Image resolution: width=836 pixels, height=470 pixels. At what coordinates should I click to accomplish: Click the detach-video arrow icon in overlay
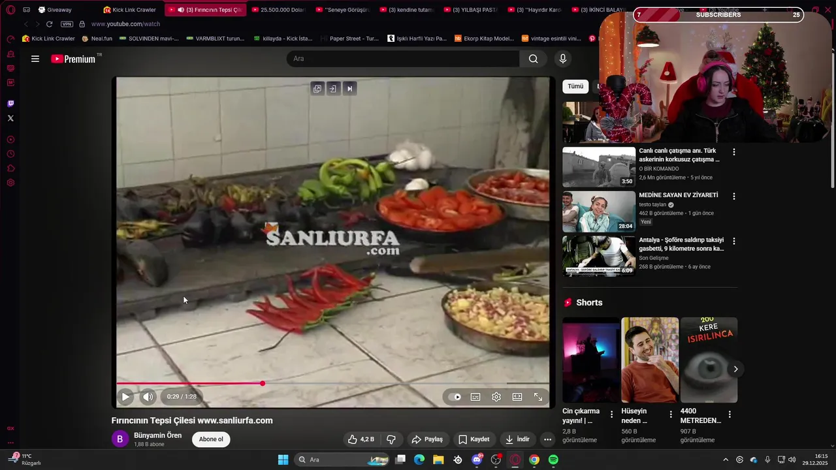(333, 89)
